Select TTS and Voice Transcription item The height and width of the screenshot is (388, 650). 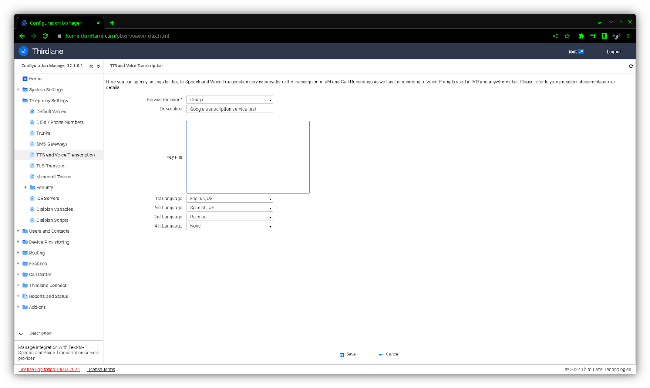(x=65, y=155)
